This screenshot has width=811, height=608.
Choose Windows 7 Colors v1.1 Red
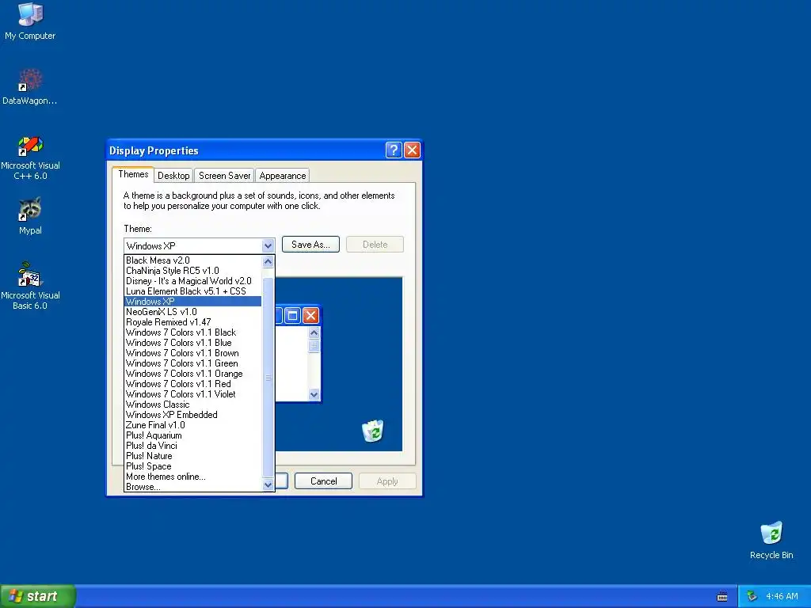pyautogui.click(x=193, y=384)
